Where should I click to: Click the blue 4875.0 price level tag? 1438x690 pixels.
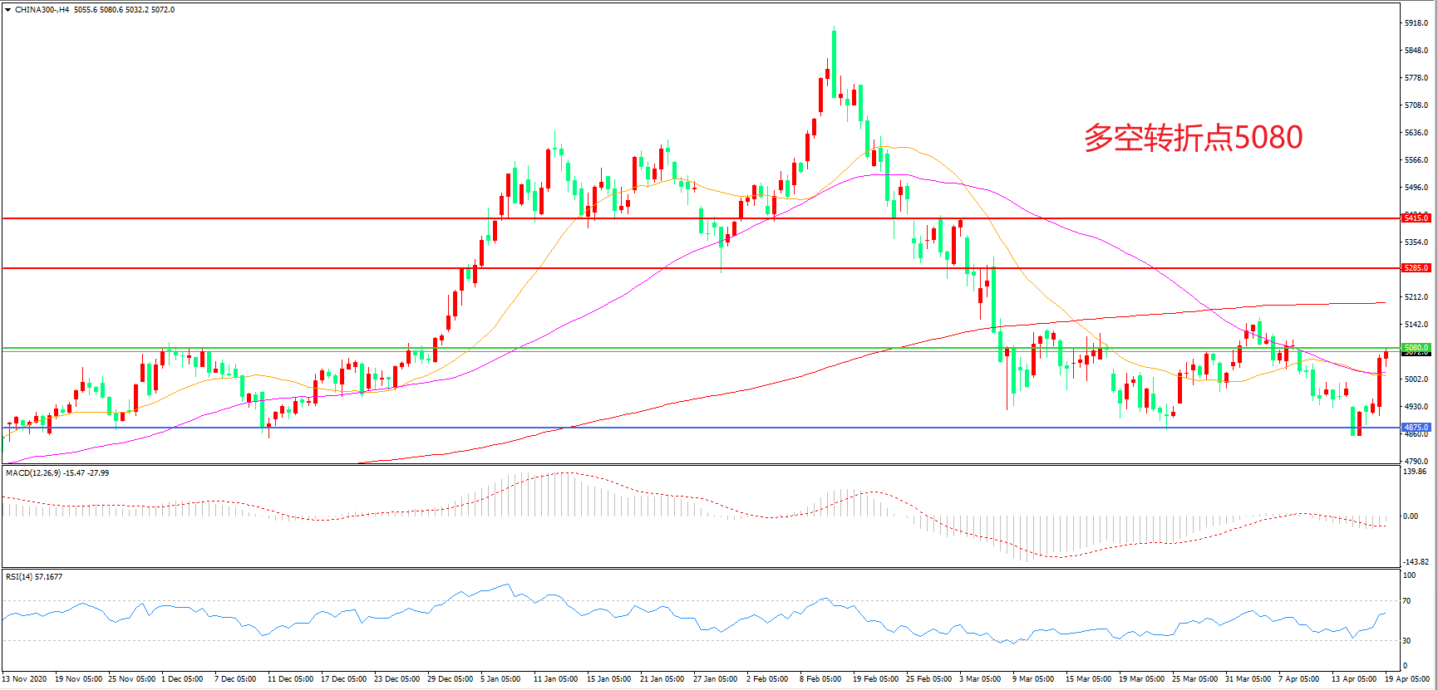pos(1416,428)
